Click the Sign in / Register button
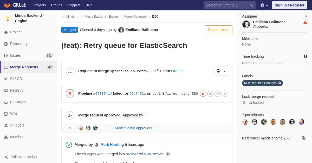 (289, 5)
